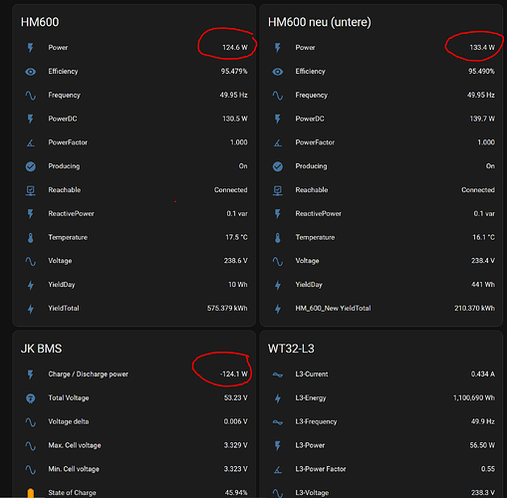This screenshot has width=507, height=498.
Task: Click the HM600 neu (untere) card title
Action: click(320, 22)
